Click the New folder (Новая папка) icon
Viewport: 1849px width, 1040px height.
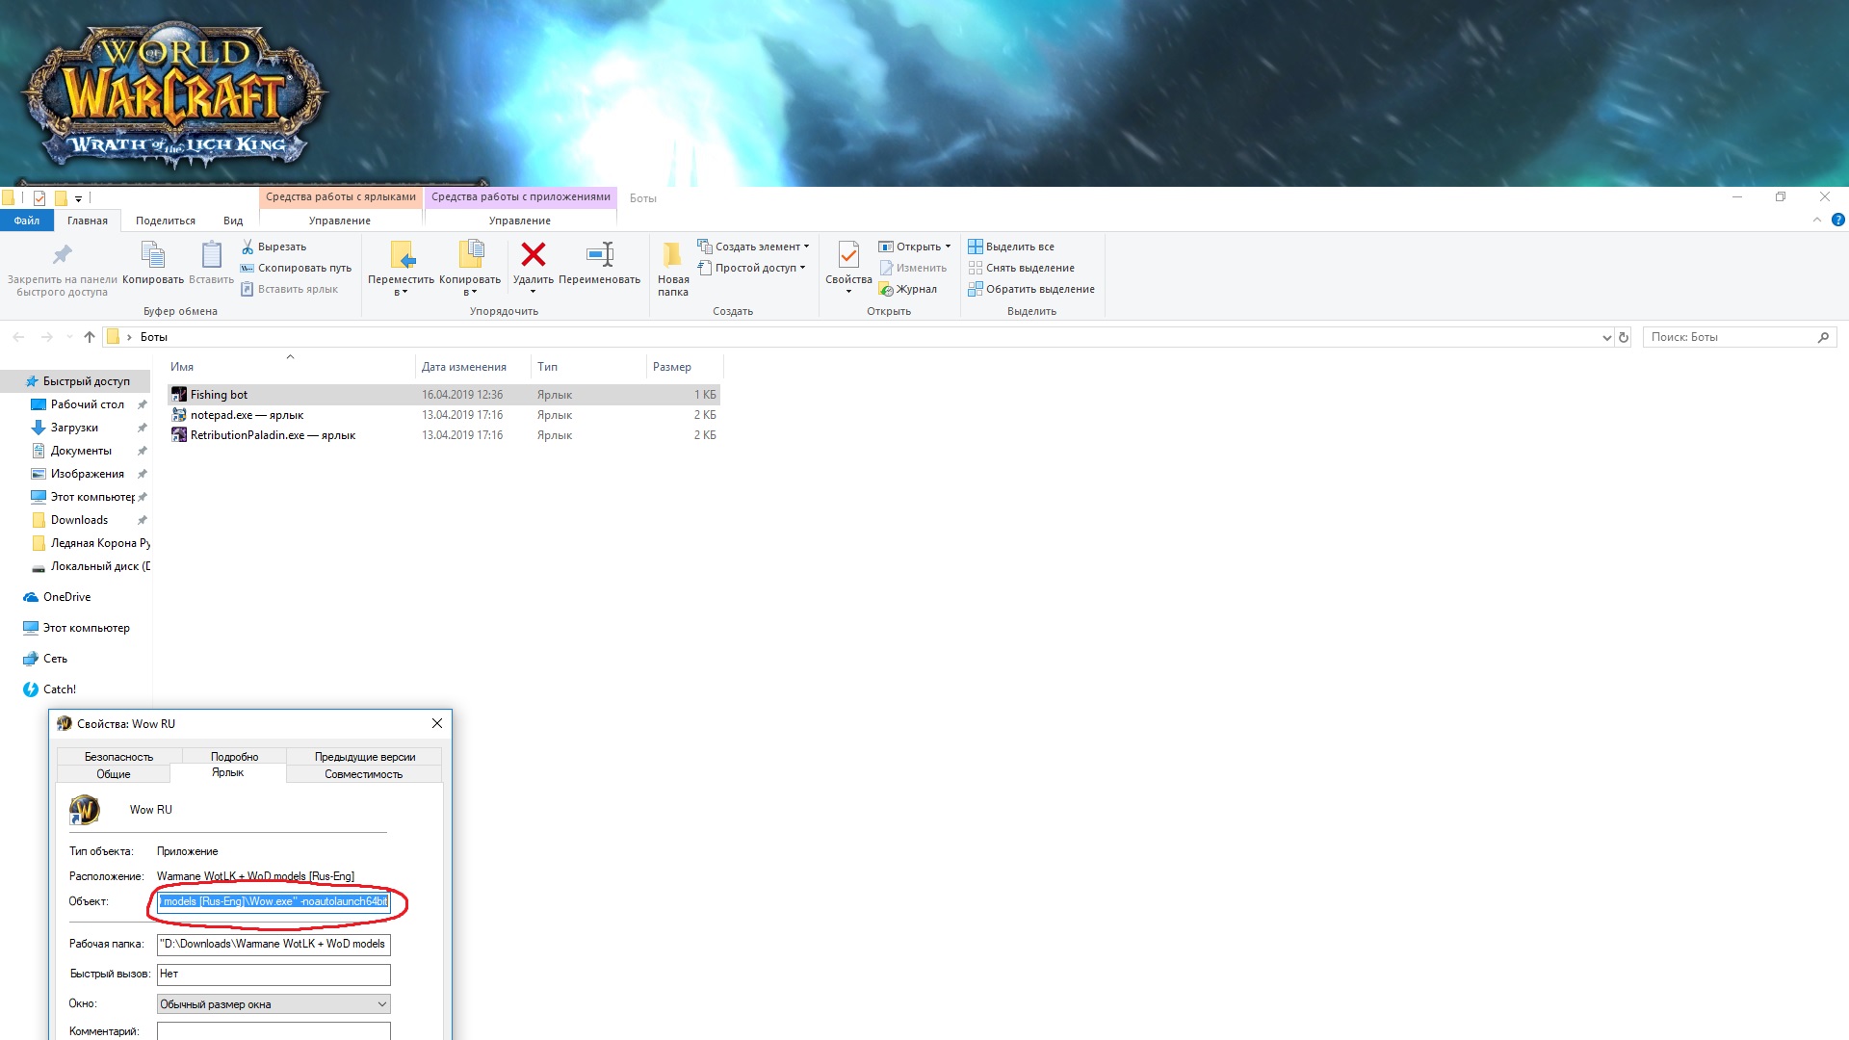click(x=672, y=256)
